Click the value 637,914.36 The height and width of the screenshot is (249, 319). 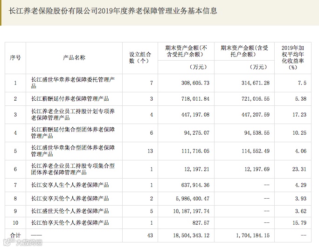pyautogui.click(x=195, y=185)
